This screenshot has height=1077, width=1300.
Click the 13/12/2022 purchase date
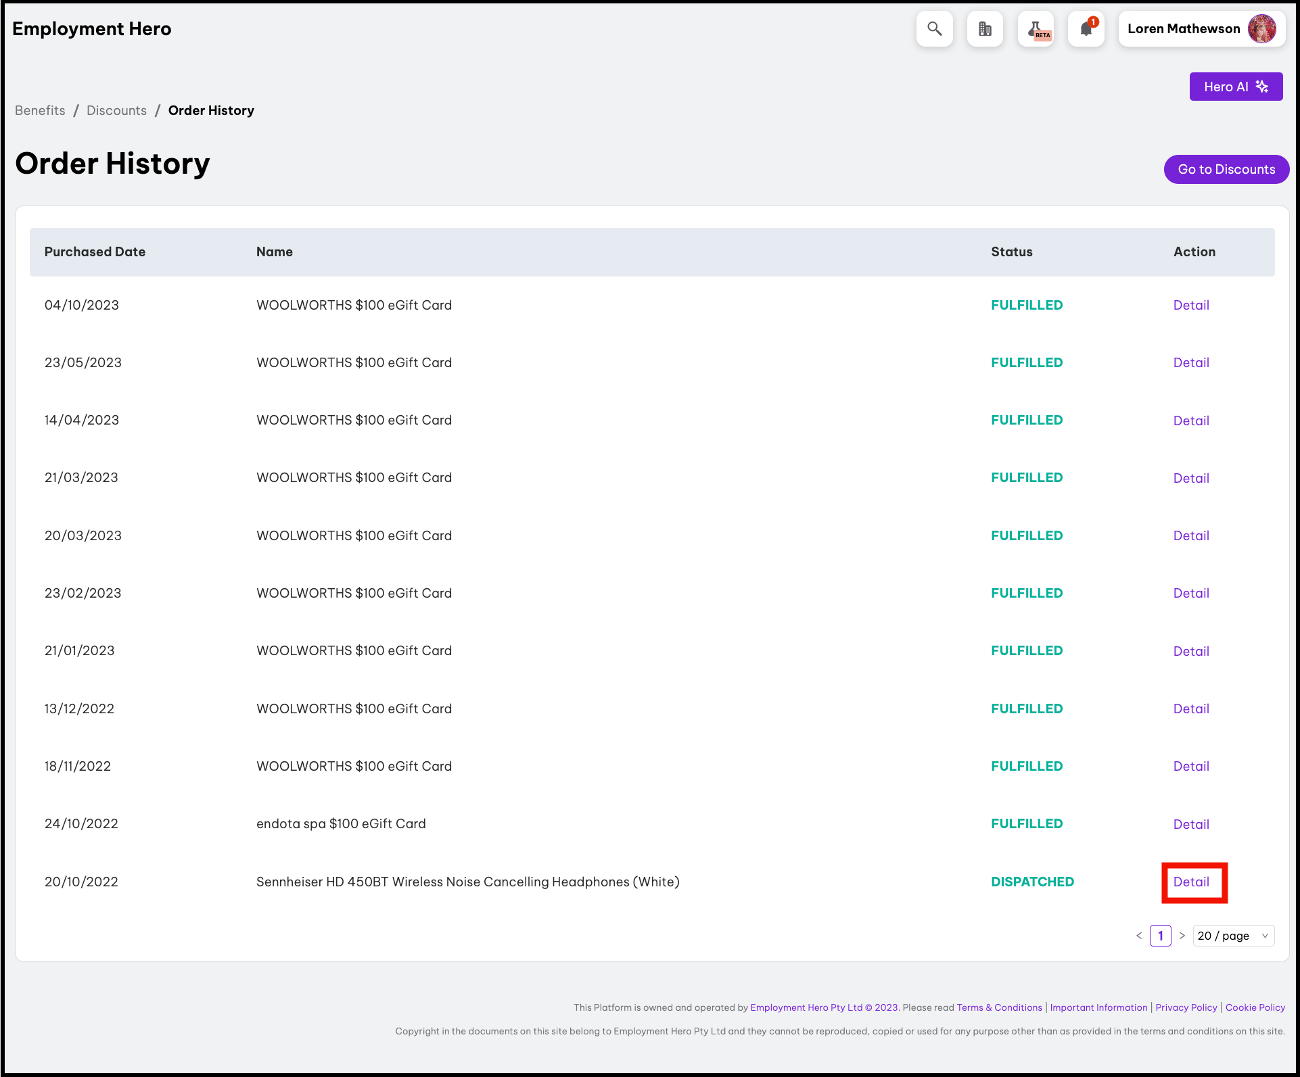coord(79,709)
